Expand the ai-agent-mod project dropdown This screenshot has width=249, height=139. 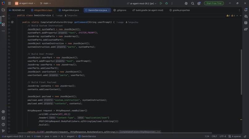click(x=25, y=3)
